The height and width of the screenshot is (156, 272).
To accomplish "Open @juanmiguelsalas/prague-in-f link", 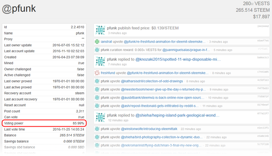I will 186,50.
